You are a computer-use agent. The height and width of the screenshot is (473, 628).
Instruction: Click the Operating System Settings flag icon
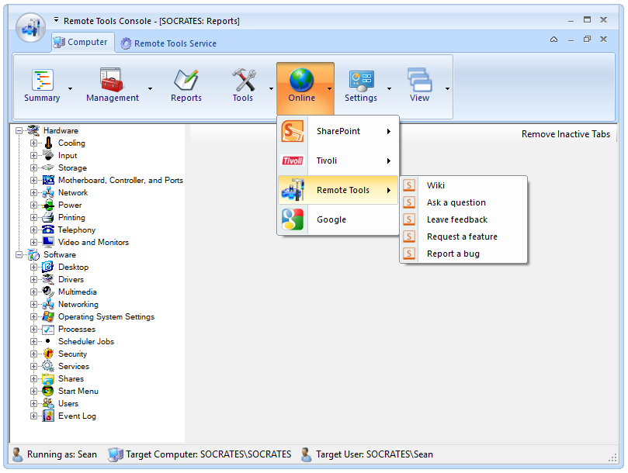point(48,316)
